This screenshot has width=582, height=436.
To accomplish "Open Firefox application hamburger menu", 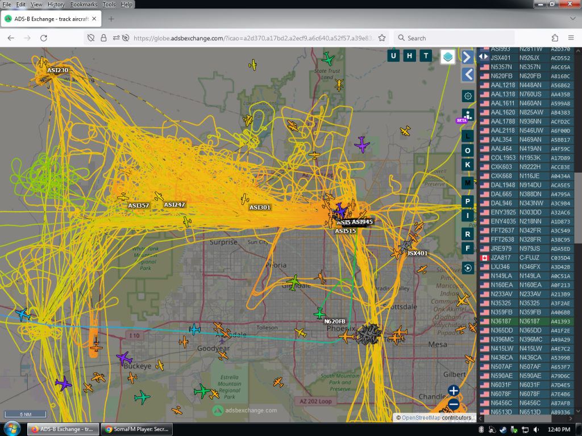I will tap(571, 38).
